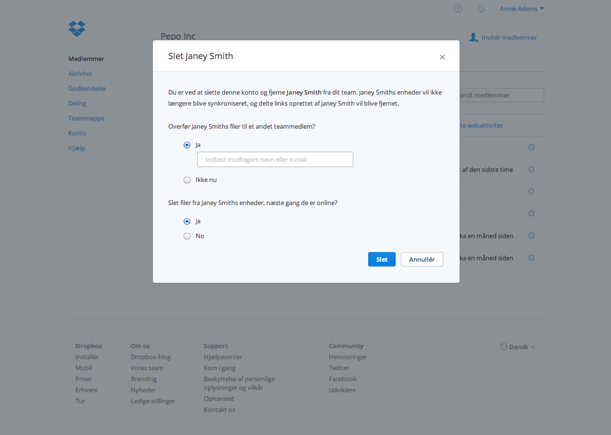The image size is (611, 435).
Task: Expand the Annie Adams account dropdown
Action: 522,9
